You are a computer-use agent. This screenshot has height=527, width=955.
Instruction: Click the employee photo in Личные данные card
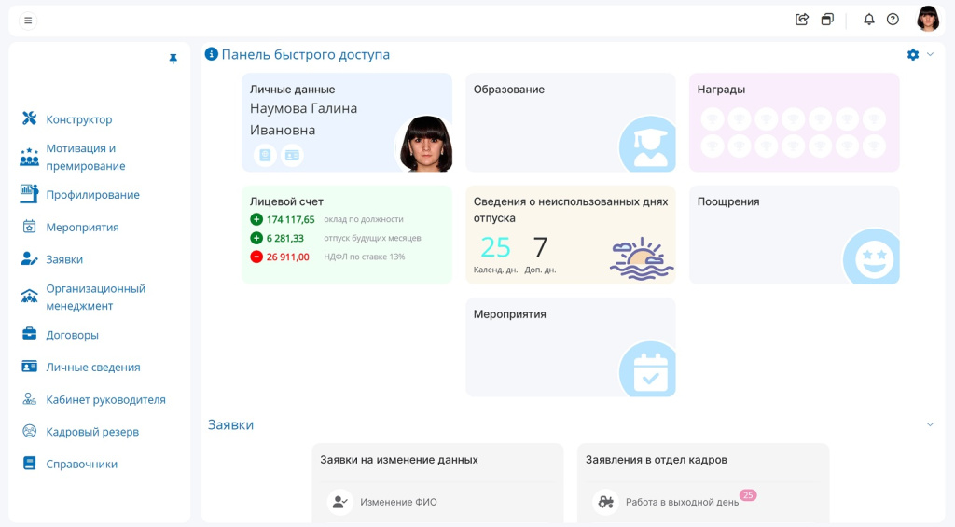tap(424, 144)
